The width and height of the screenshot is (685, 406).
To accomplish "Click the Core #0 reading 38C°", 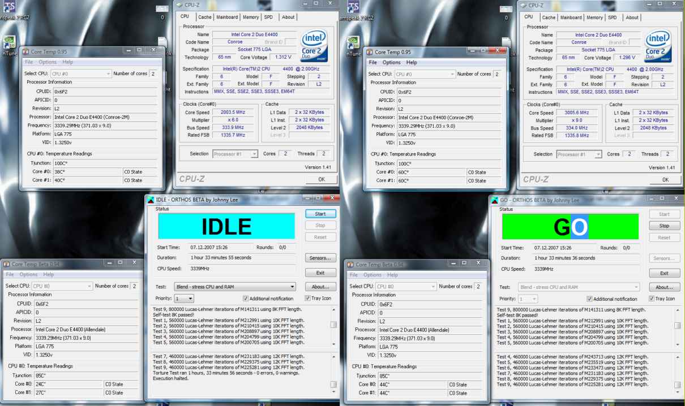I will tap(87, 171).
